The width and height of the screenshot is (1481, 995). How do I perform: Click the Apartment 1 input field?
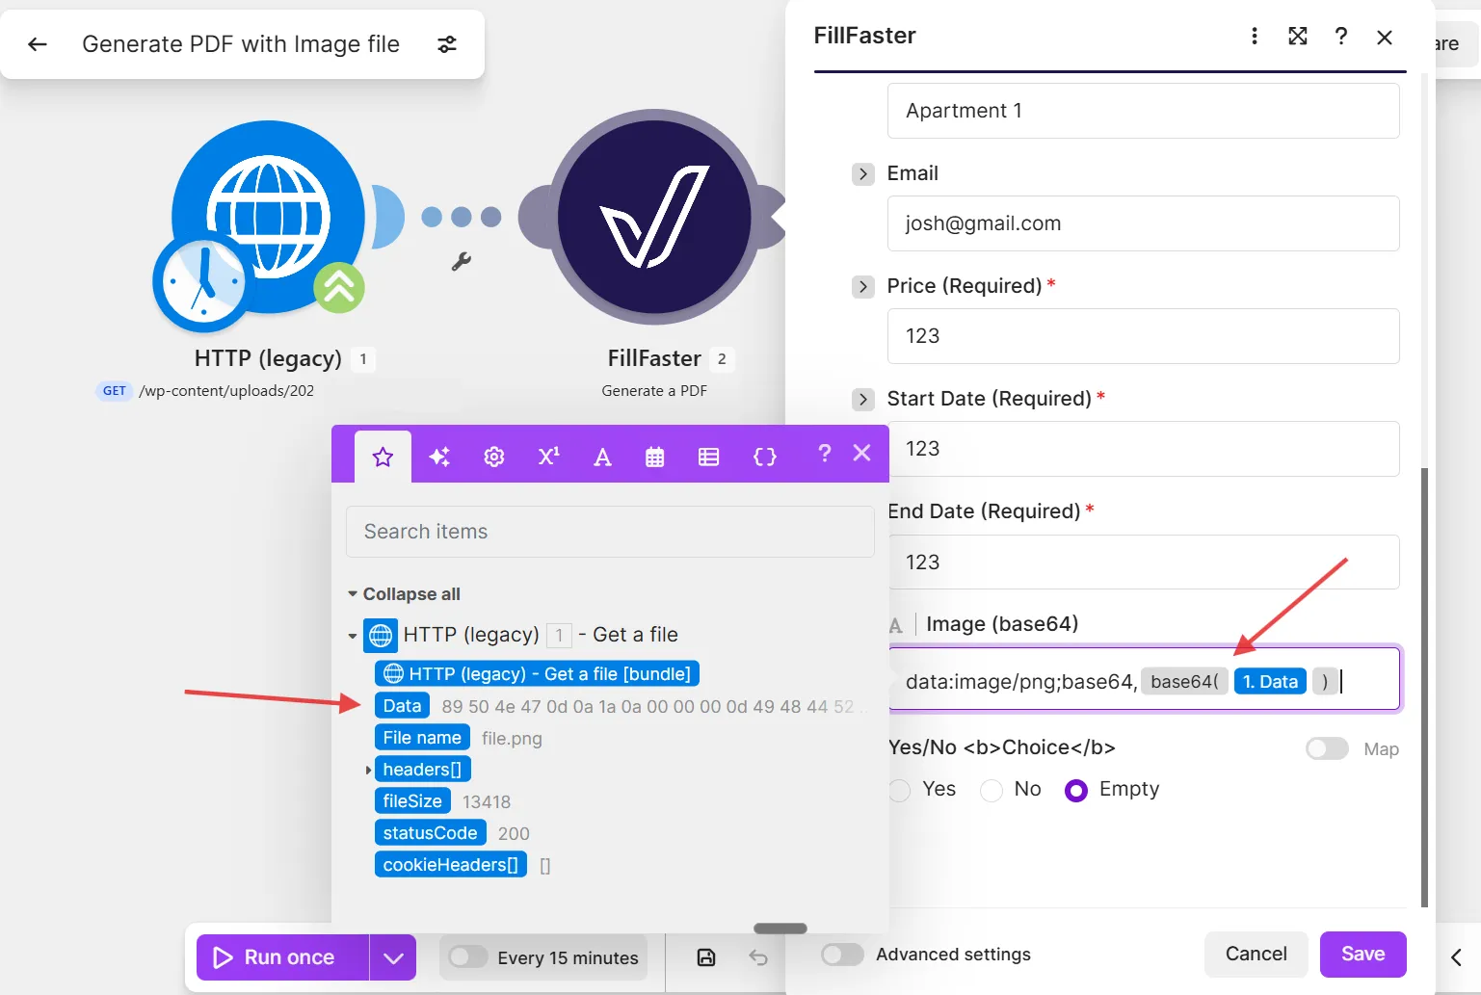(1143, 111)
